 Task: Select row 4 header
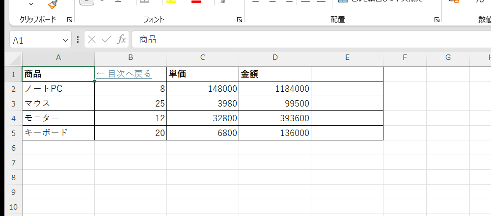[x=13, y=118]
